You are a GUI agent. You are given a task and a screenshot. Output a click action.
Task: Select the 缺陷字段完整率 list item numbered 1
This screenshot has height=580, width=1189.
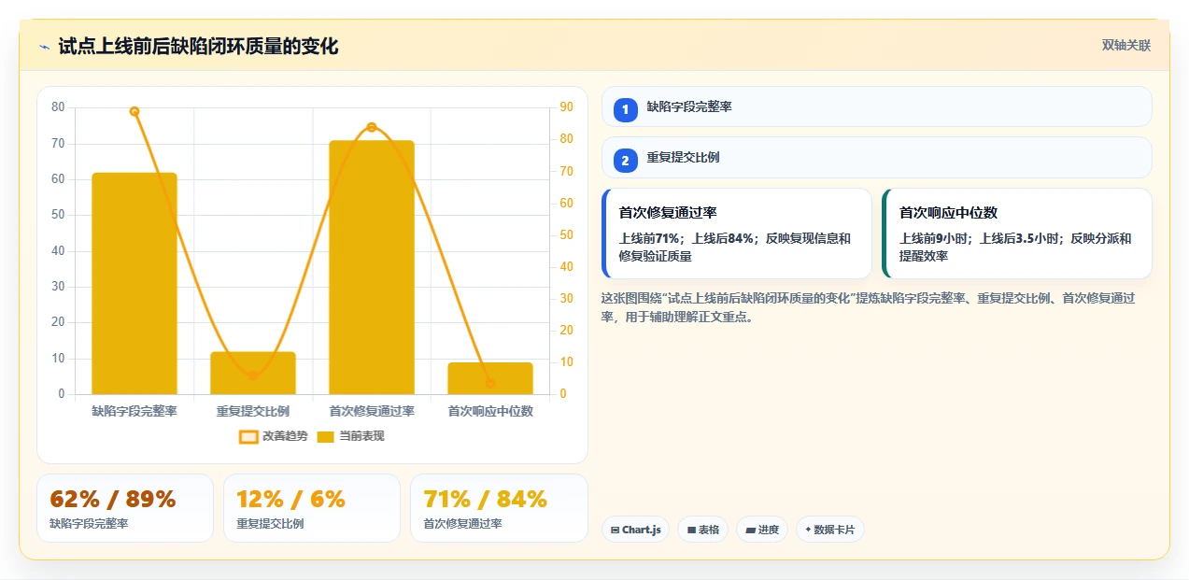coord(876,106)
